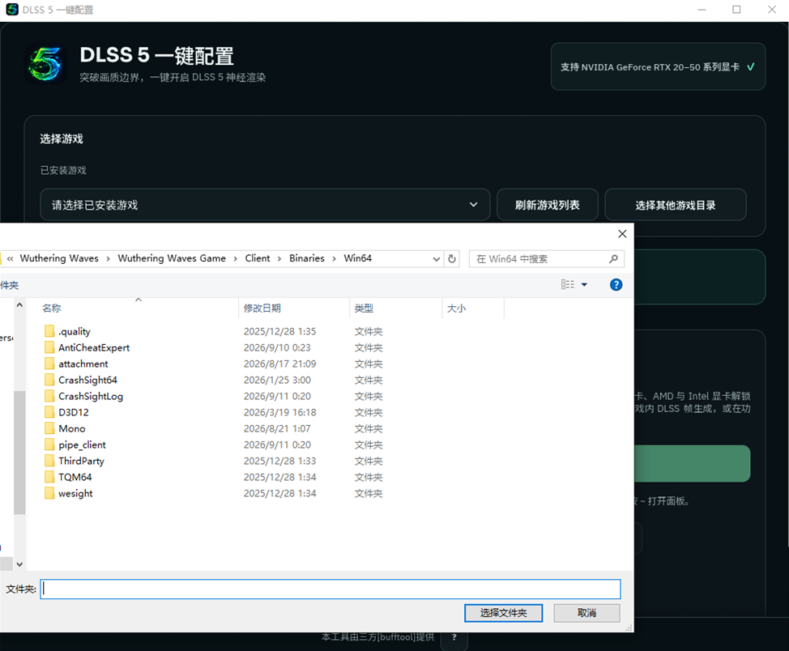Viewport: 789px width, 651px height.
Task: Select the CrashSight64 folder icon
Action: click(49, 380)
